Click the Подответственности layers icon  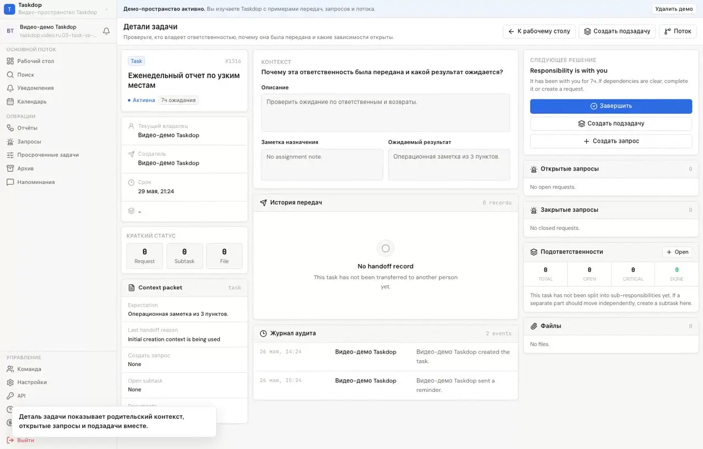tap(534, 252)
